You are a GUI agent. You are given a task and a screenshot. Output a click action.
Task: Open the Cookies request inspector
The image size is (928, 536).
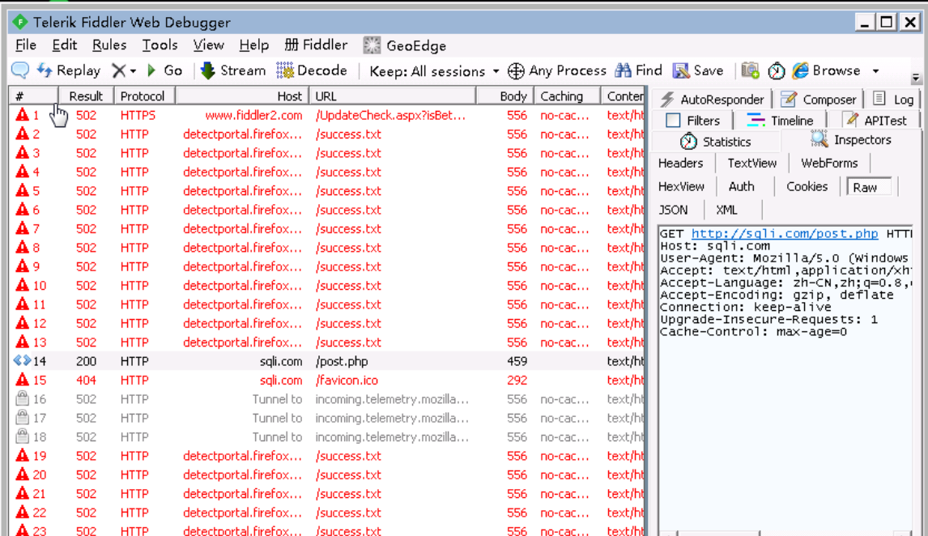pos(807,186)
